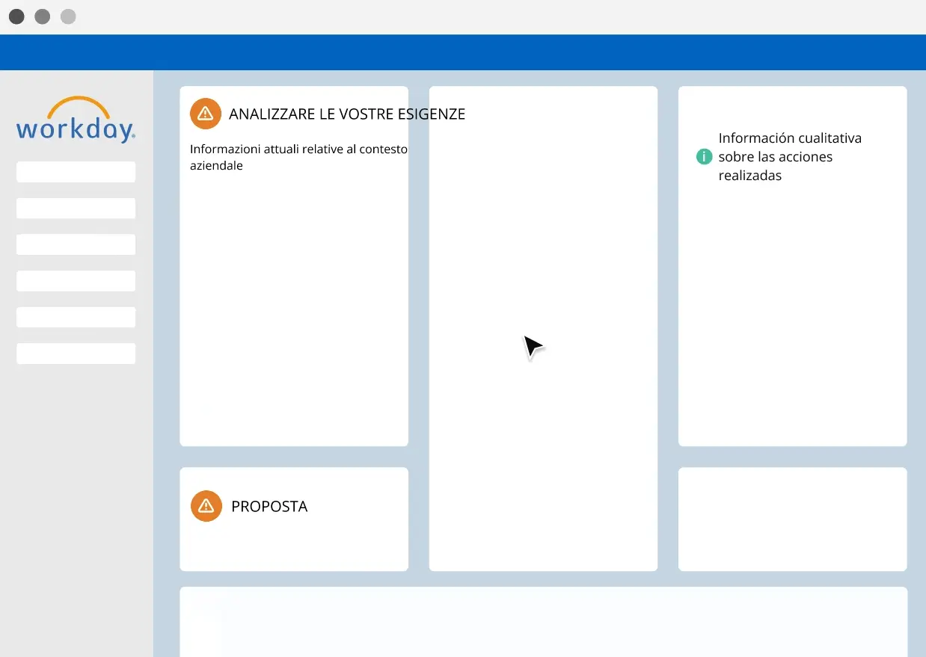
Task: Click the Workday logo in the sidebar
Action: [76, 119]
